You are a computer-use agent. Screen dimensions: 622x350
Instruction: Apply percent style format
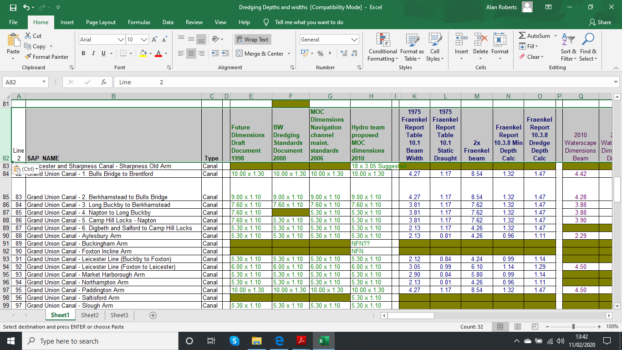pos(321,53)
